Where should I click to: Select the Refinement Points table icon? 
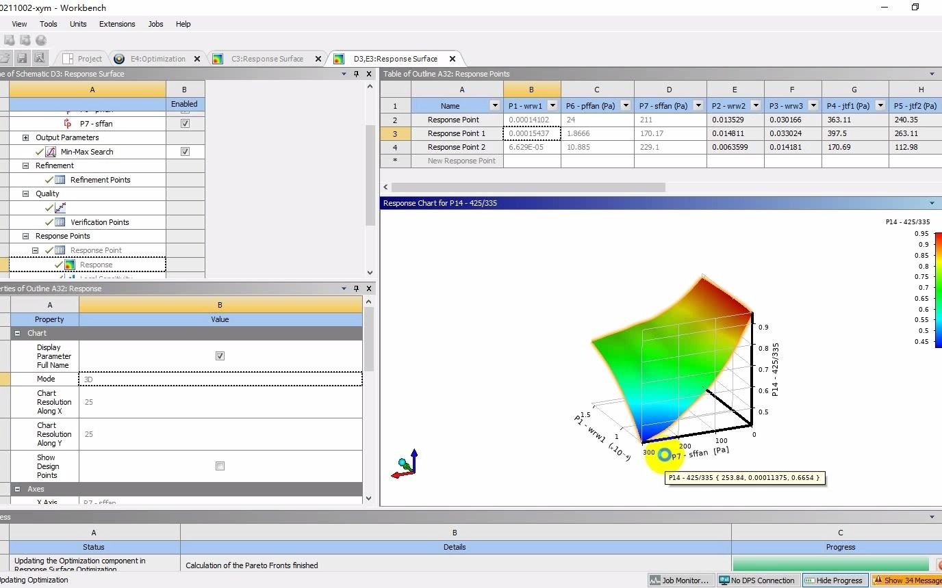click(x=60, y=180)
